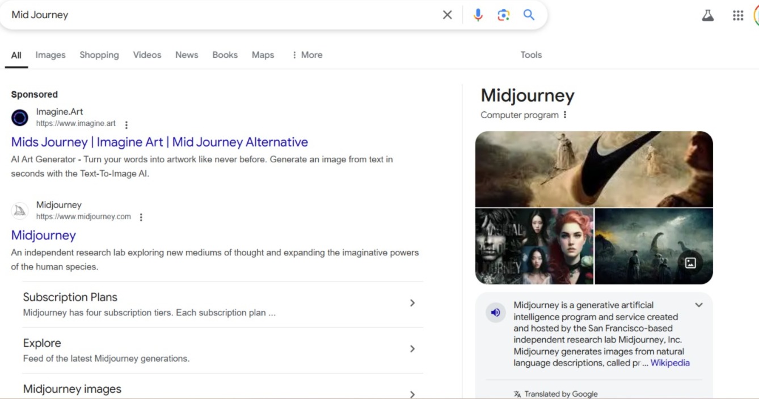Open the Midjourney.com search result link
Viewport: 759px width, 399px height.
(x=44, y=235)
